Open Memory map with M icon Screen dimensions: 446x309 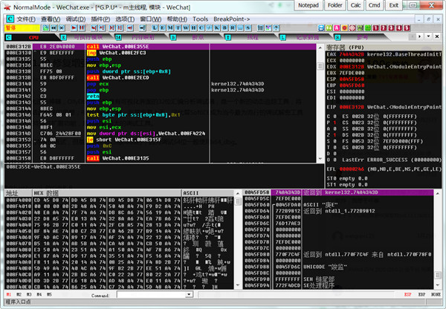pyautogui.click(x=170, y=28)
